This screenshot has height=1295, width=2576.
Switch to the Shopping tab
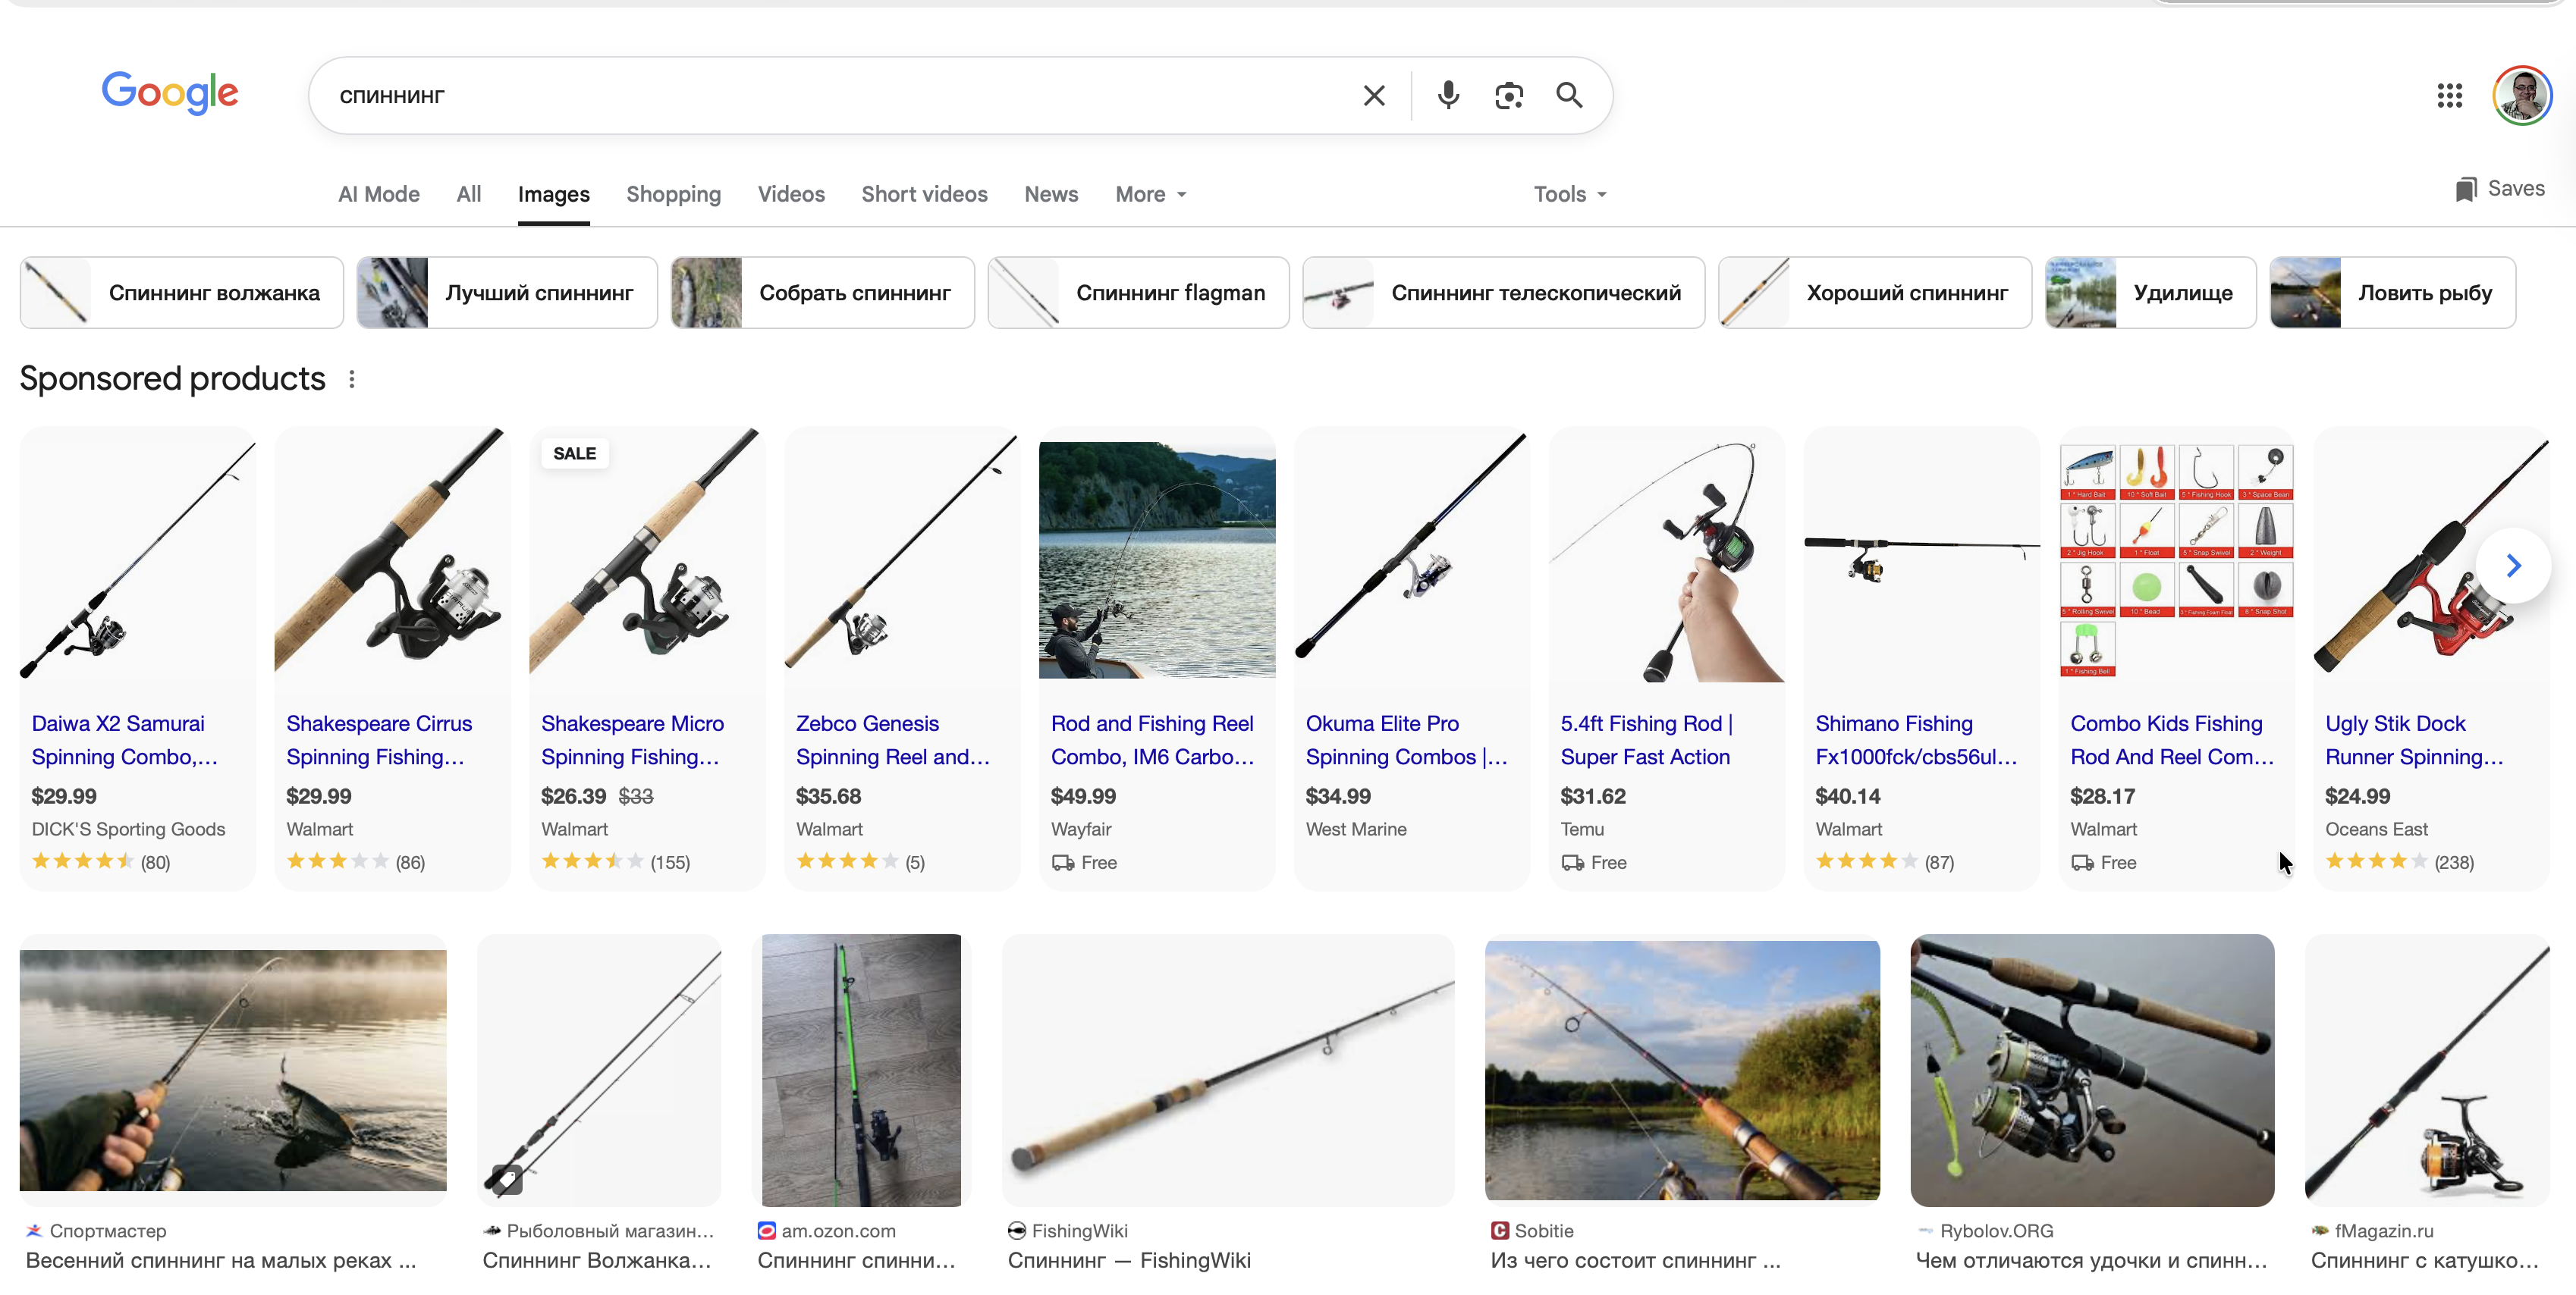tap(674, 195)
